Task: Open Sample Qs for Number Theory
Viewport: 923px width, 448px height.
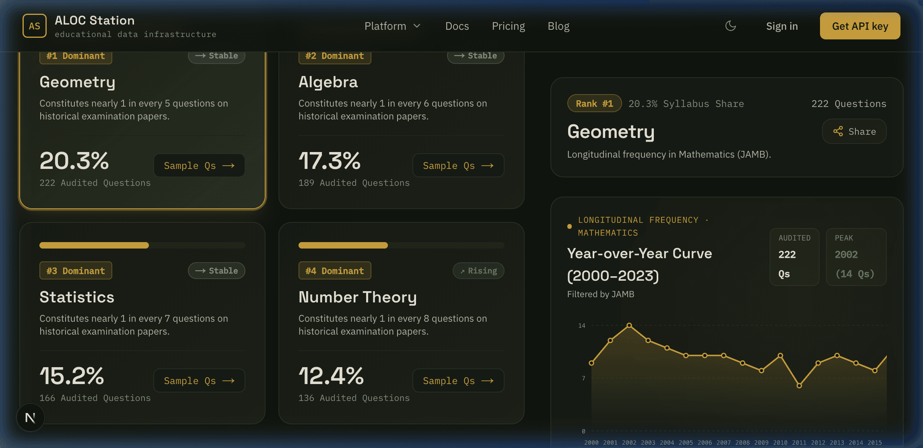Action: coord(458,380)
